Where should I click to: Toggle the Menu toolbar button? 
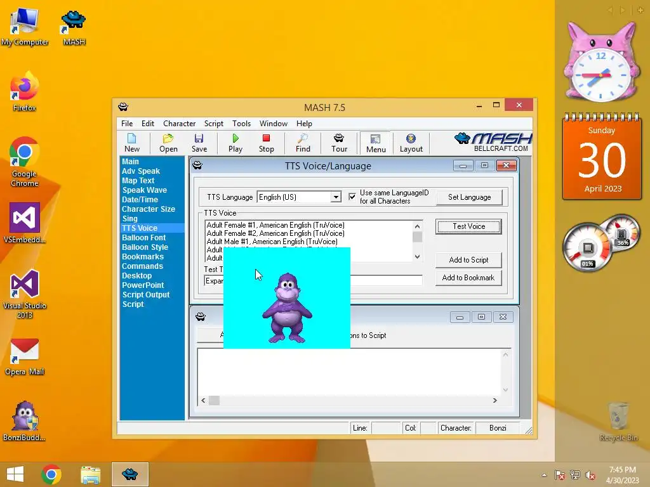click(x=376, y=143)
